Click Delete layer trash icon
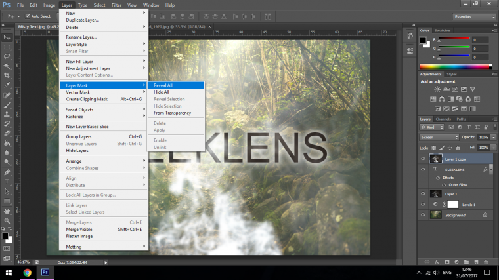 pyautogui.click(x=486, y=262)
